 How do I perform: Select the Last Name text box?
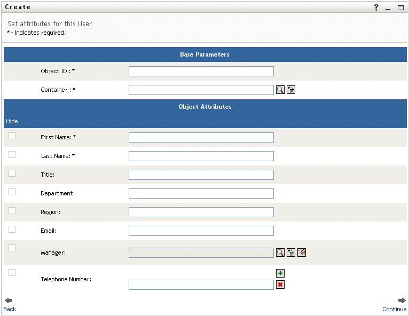(x=201, y=156)
